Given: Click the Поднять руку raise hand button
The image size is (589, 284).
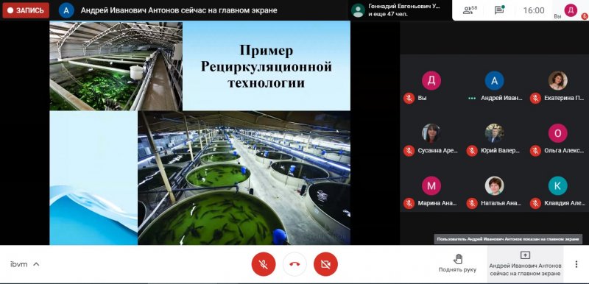Looking at the screenshot, I should click(457, 263).
